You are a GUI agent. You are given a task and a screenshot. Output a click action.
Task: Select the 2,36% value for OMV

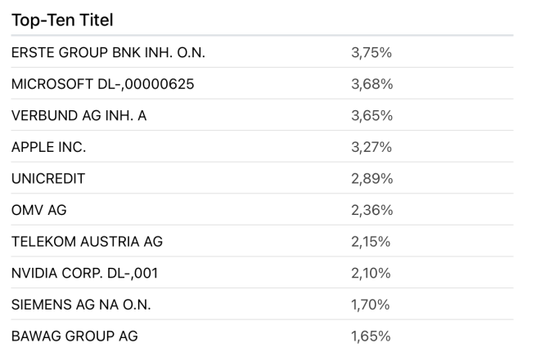coord(372,210)
